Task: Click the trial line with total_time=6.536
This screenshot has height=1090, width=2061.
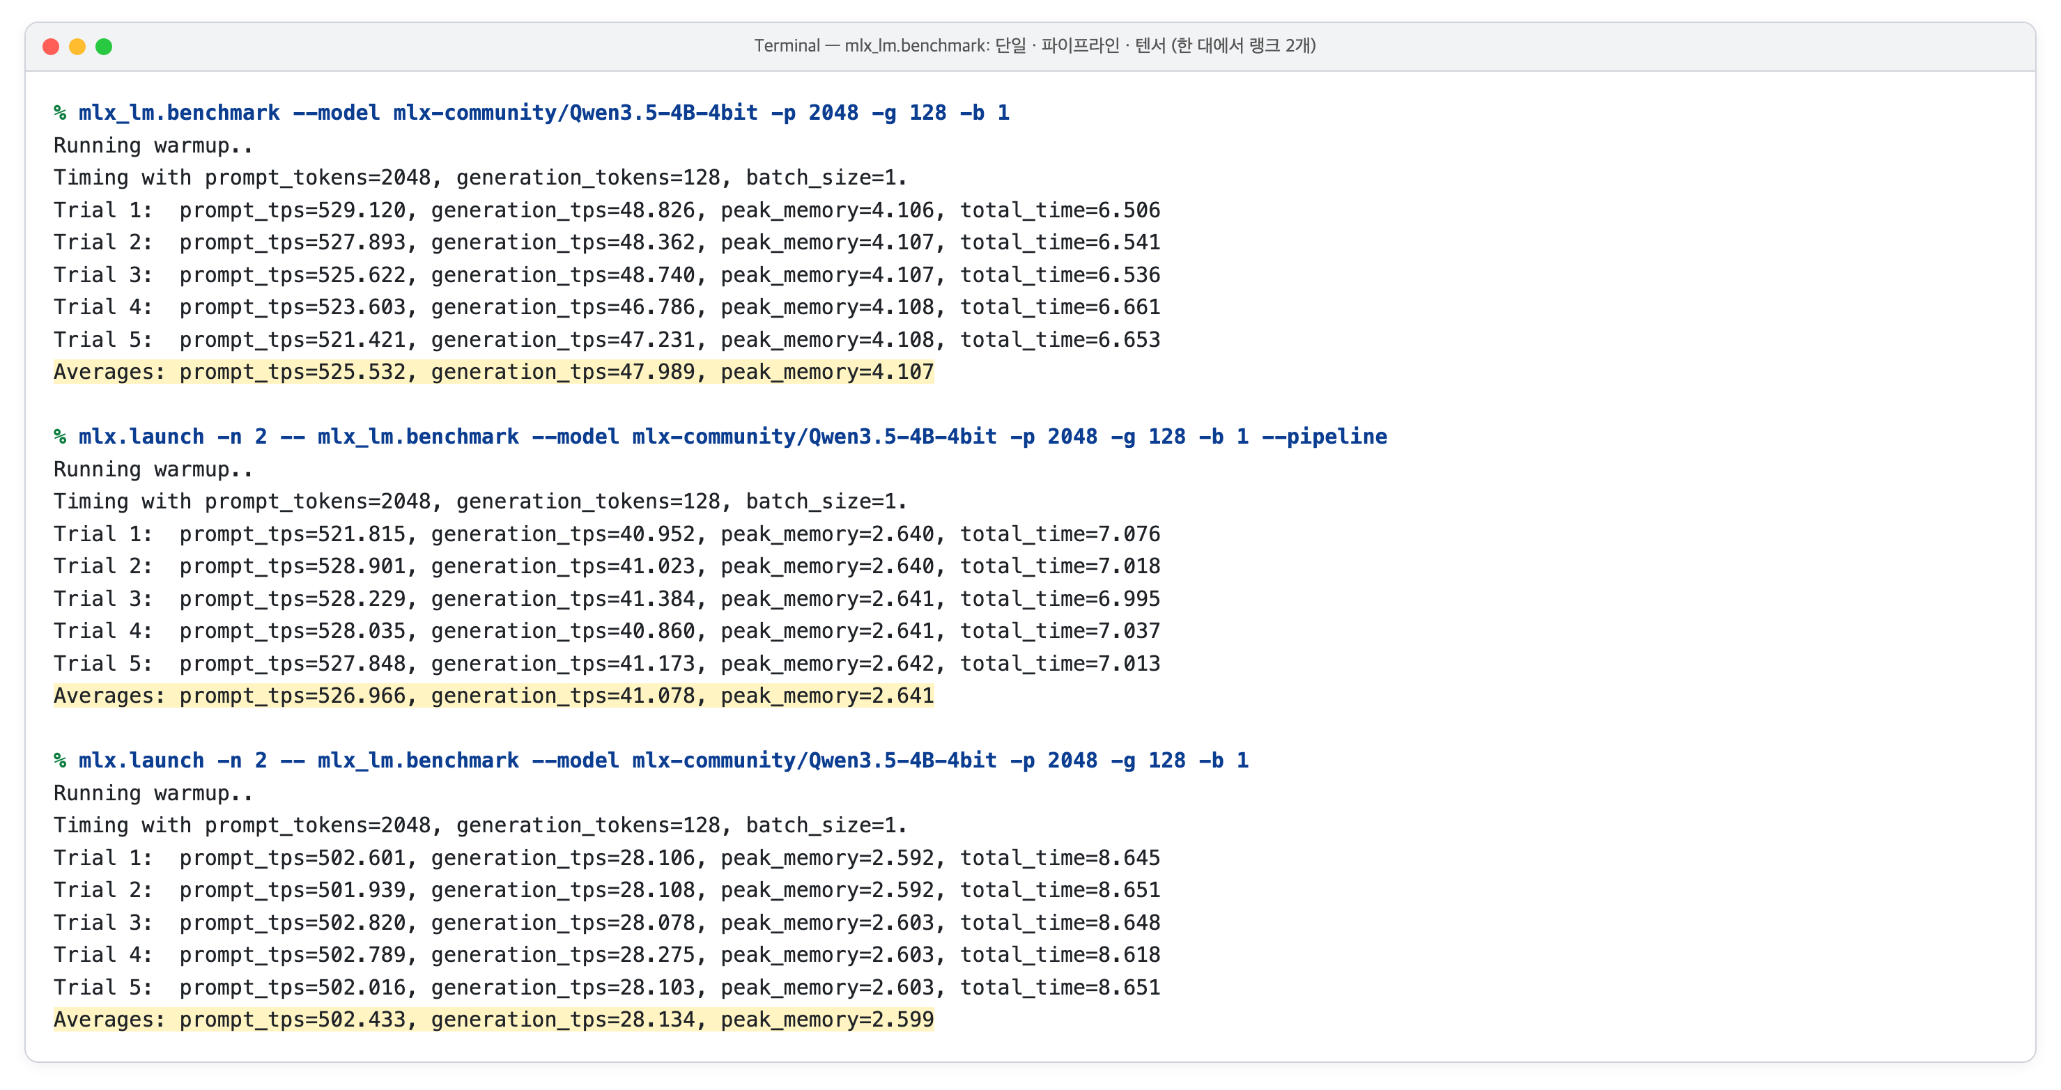Action: click(x=606, y=275)
